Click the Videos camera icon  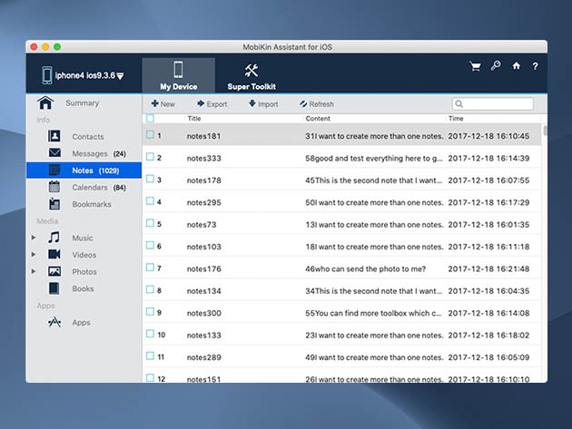(x=54, y=254)
